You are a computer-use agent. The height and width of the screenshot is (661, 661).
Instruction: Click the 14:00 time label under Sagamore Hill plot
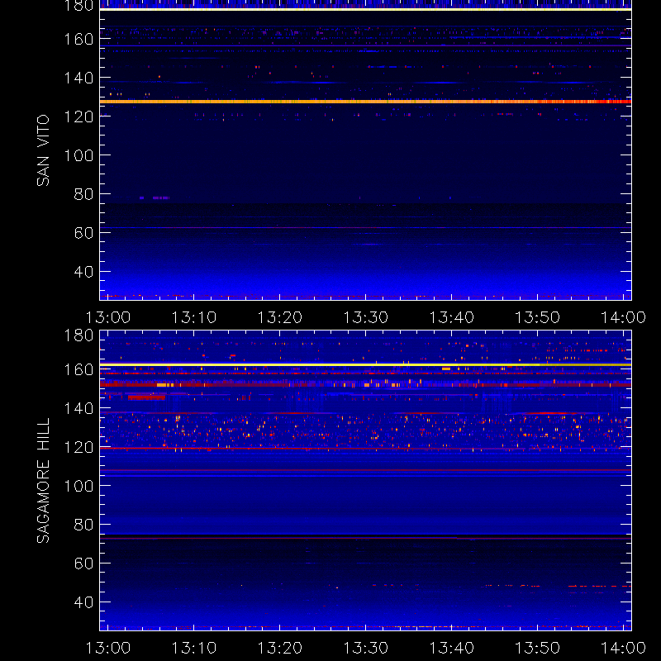[624, 648]
